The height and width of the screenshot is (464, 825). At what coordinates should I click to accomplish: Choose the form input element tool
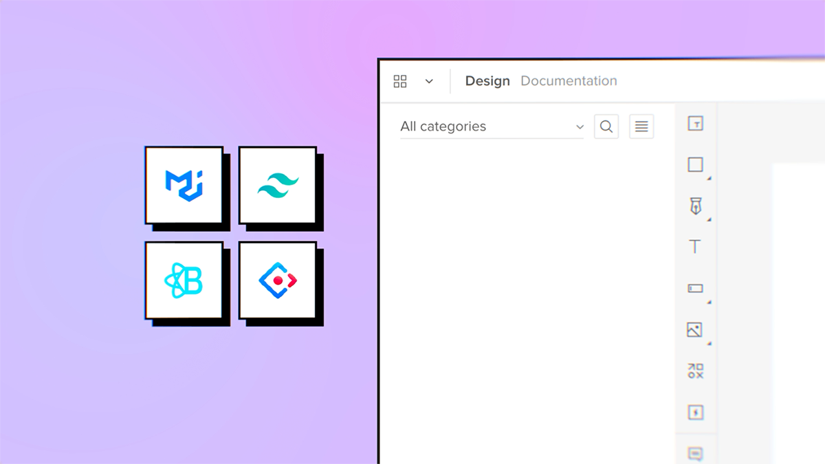[x=696, y=289]
